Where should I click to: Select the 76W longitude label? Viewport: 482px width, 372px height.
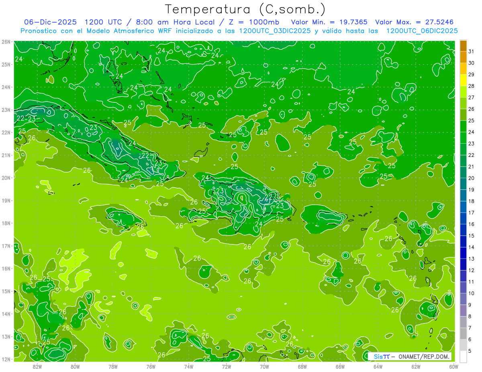(151, 366)
